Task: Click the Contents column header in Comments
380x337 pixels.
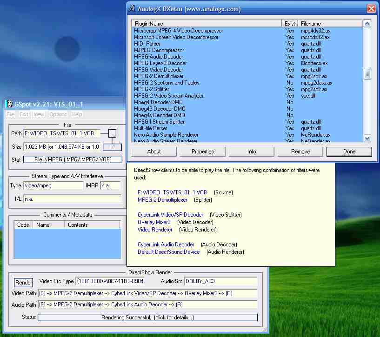Action: [92, 225]
